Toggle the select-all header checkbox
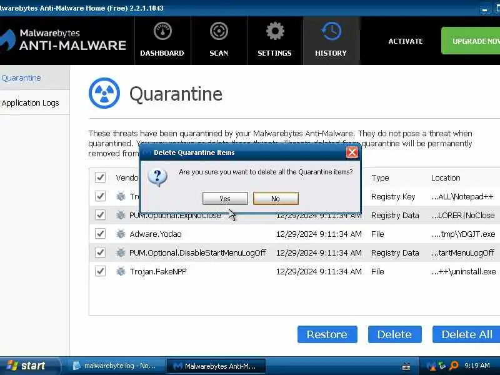This screenshot has height=375, width=500. (100, 177)
